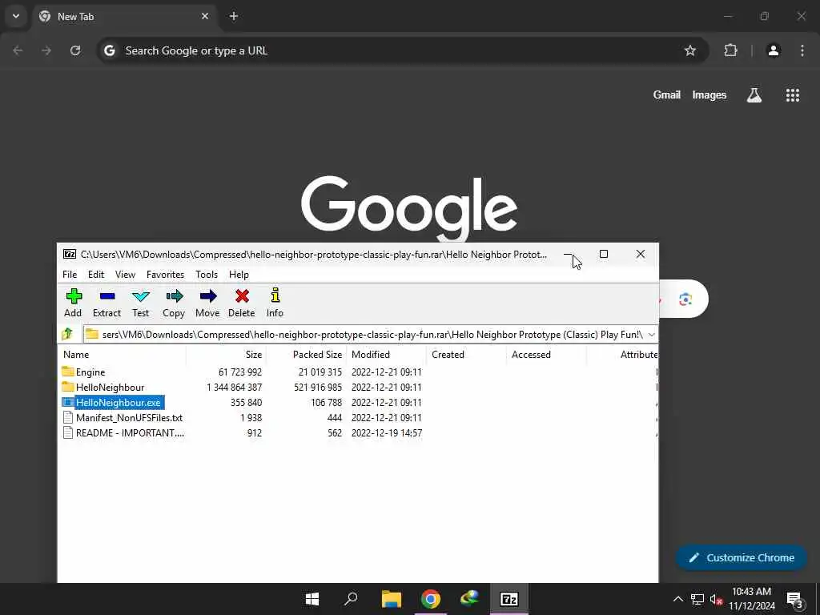Open the Internet Download Manager taskbar icon
The image size is (820, 615).
[469, 599]
